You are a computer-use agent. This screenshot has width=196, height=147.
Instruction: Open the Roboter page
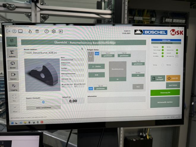(12, 53)
